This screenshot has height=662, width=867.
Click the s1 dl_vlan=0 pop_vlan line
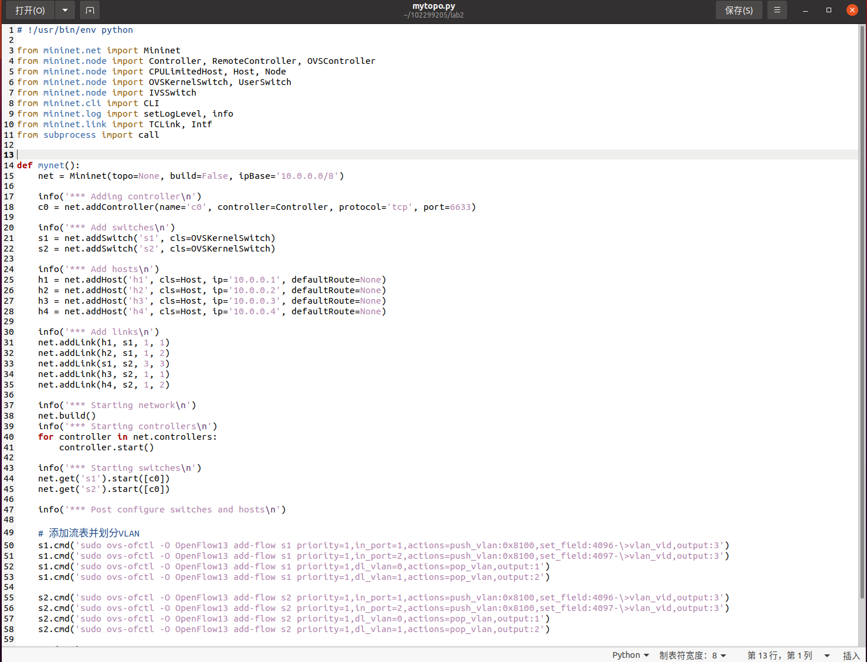click(294, 566)
